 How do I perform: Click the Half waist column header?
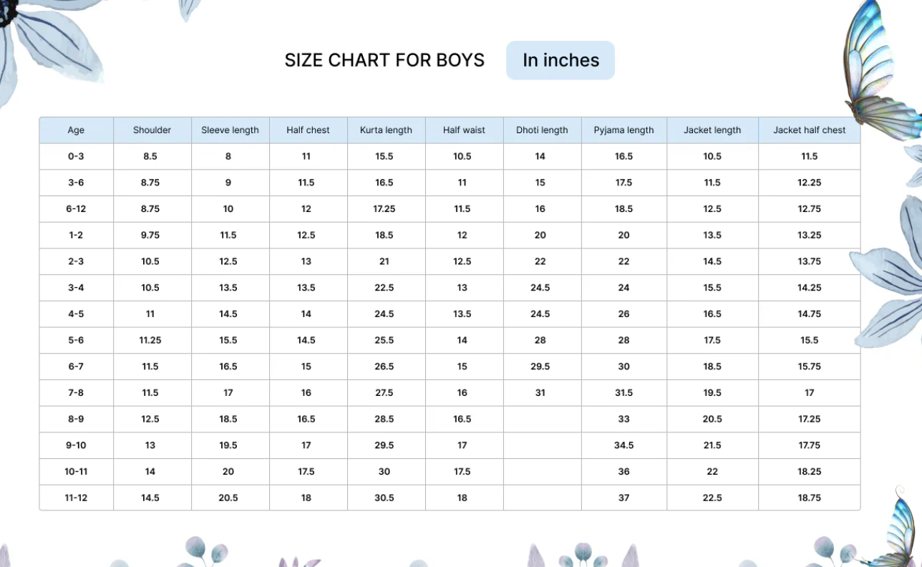click(464, 130)
